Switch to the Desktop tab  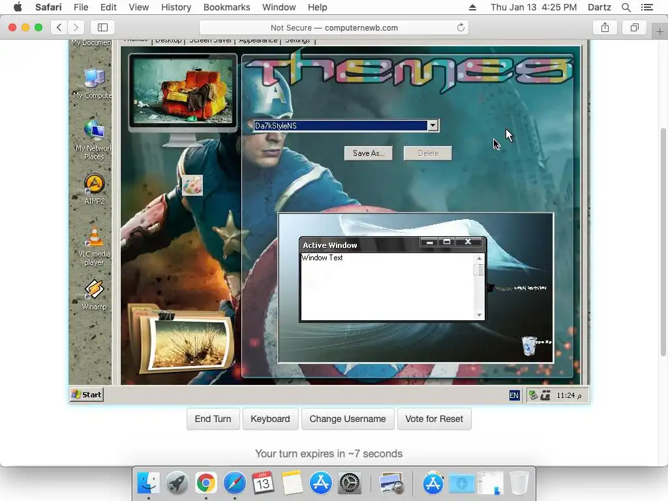(x=168, y=41)
